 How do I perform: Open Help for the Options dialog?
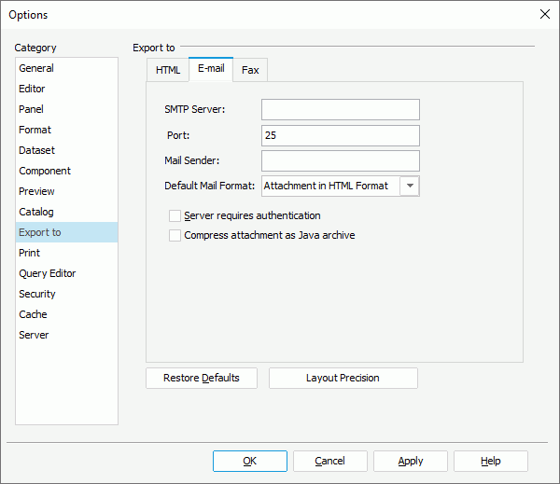coord(491,462)
